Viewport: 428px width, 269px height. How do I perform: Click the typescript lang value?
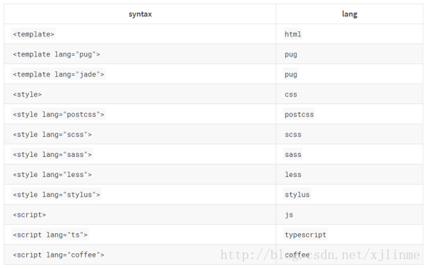[x=305, y=235]
